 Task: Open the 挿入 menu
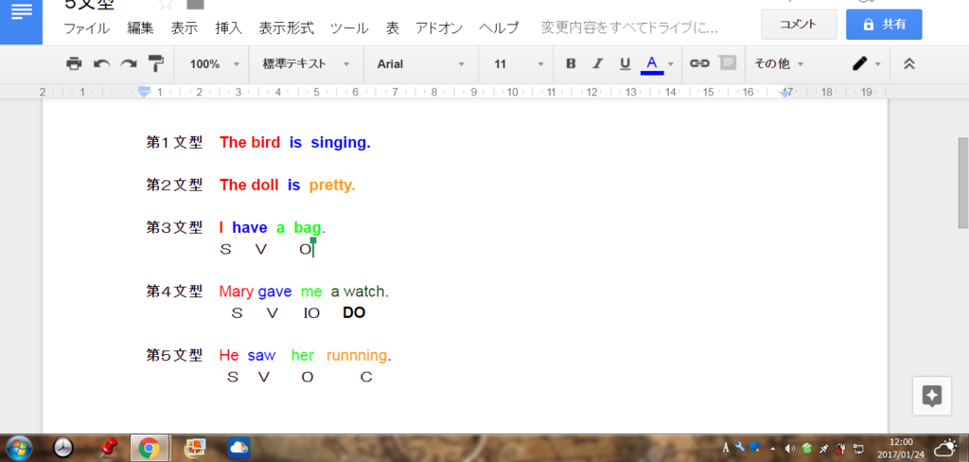pyautogui.click(x=229, y=27)
